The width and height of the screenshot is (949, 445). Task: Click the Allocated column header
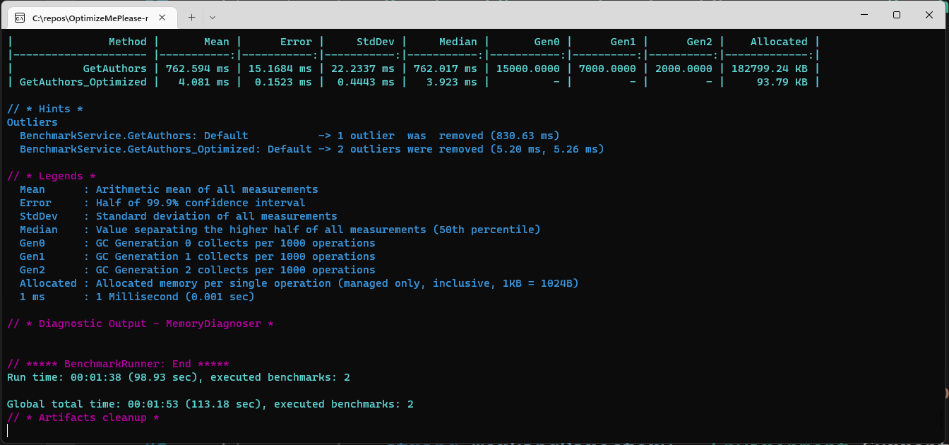[x=779, y=42]
